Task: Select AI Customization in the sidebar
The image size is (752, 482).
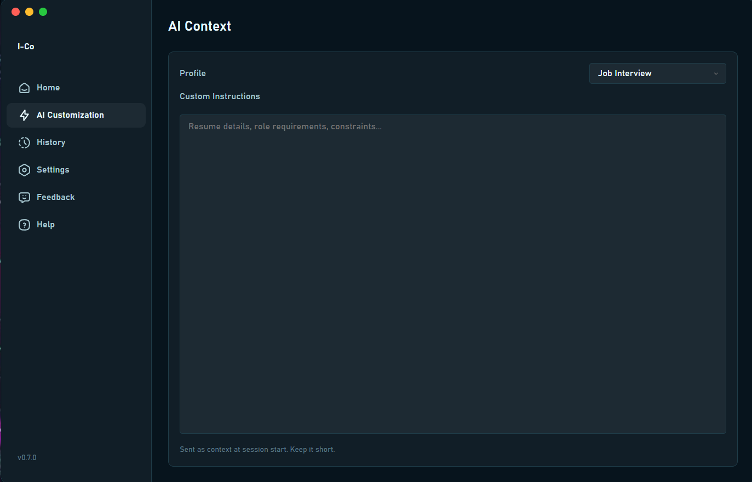Action: [76, 115]
